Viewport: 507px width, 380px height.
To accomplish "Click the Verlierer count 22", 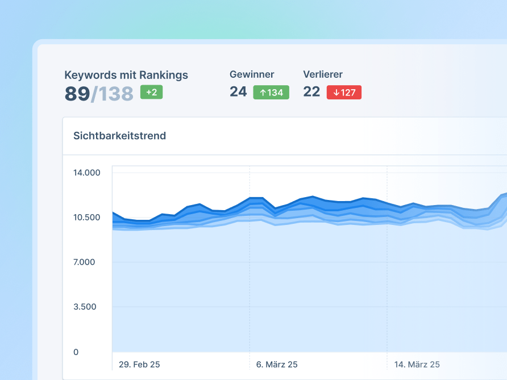I will pyautogui.click(x=311, y=92).
